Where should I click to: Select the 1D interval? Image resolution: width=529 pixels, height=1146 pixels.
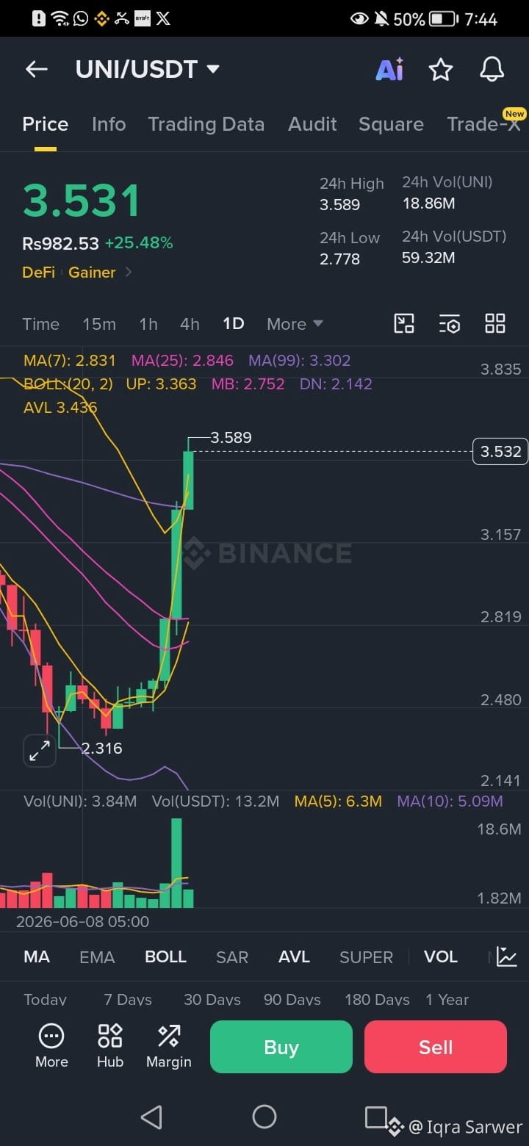pyautogui.click(x=233, y=324)
